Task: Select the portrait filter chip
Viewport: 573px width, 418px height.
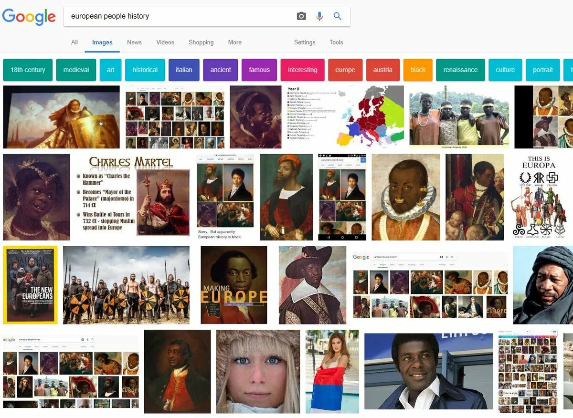Action: click(x=542, y=70)
